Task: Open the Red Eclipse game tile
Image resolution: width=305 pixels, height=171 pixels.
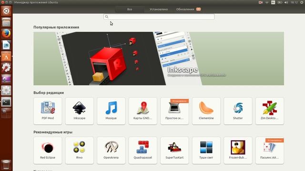Action: click(x=48, y=151)
